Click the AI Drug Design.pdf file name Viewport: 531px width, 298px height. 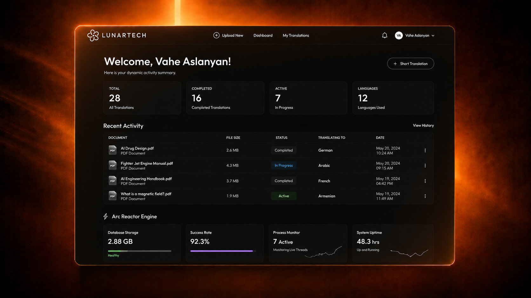click(137, 148)
